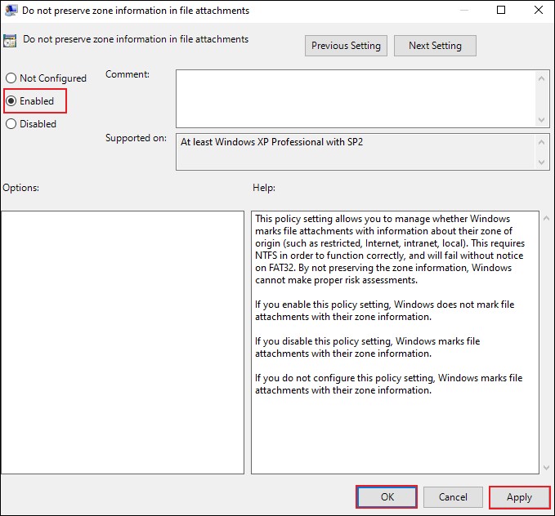Click the Supported on text field

click(356, 152)
